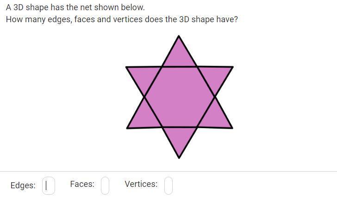Click the upper-left tip of the star
The height and width of the screenshot is (204, 337).
point(127,68)
